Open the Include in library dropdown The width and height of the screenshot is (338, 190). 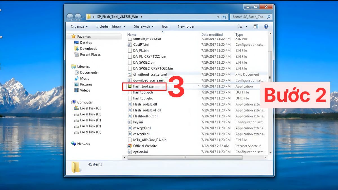coord(111,26)
